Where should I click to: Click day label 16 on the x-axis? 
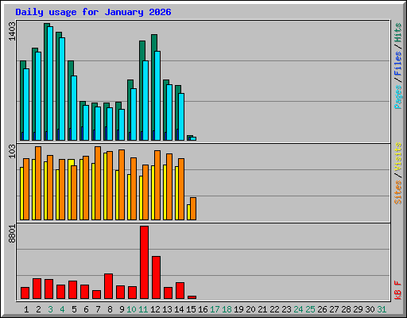pyautogui.click(x=203, y=309)
